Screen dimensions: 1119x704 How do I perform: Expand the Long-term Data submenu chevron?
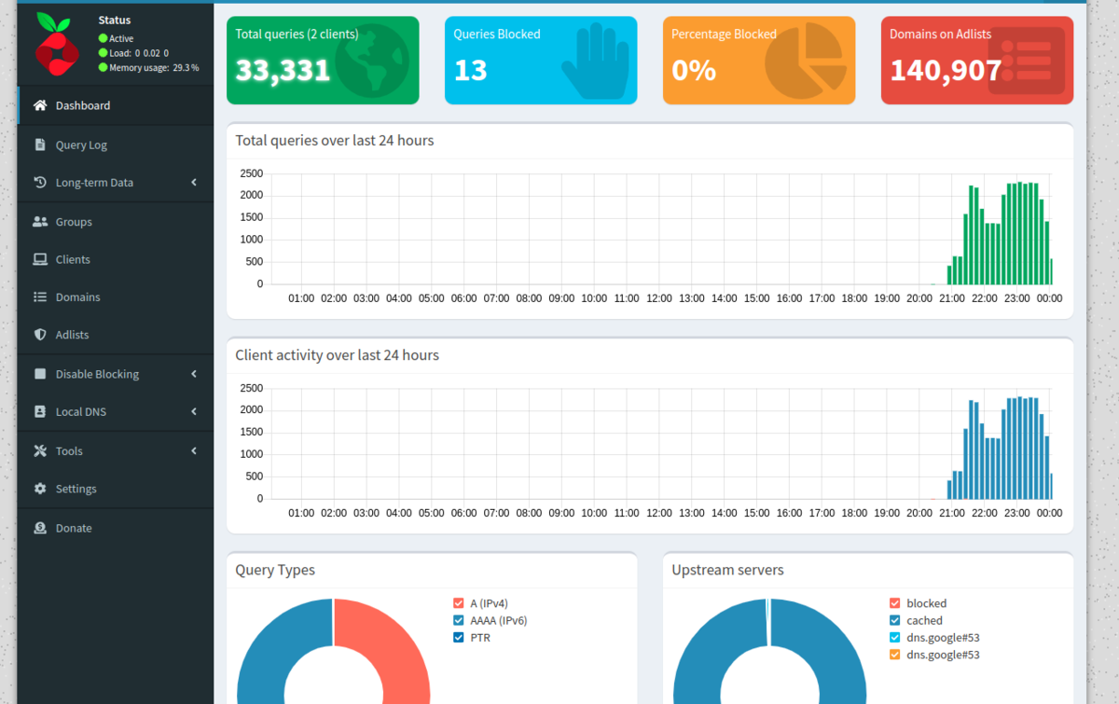[x=194, y=183]
